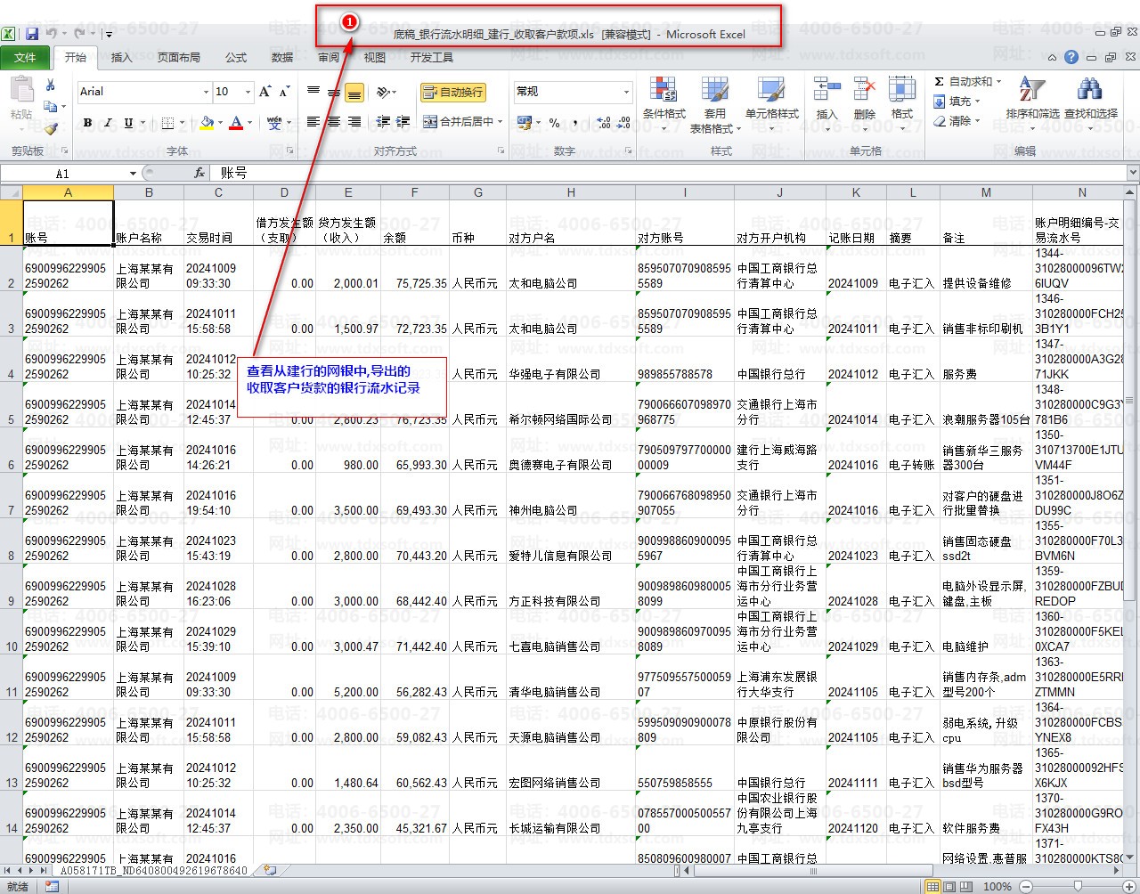The image size is (1140, 894).
Task: Toggle Bold formatting
Action: 87,123
